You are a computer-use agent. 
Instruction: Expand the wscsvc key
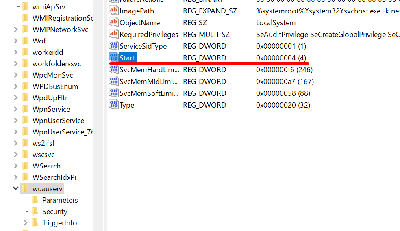click(x=16, y=155)
